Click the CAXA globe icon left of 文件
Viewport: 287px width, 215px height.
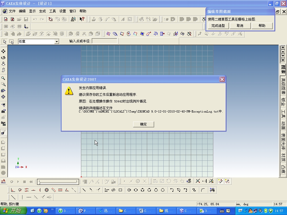pos(5,11)
